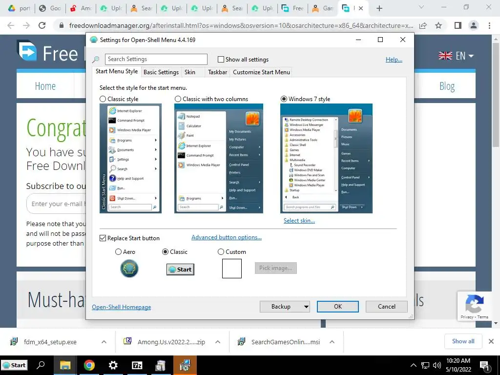The width and height of the screenshot is (500, 375).
Task: Bookmark this page with star icon
Action: tap(438, 25)
